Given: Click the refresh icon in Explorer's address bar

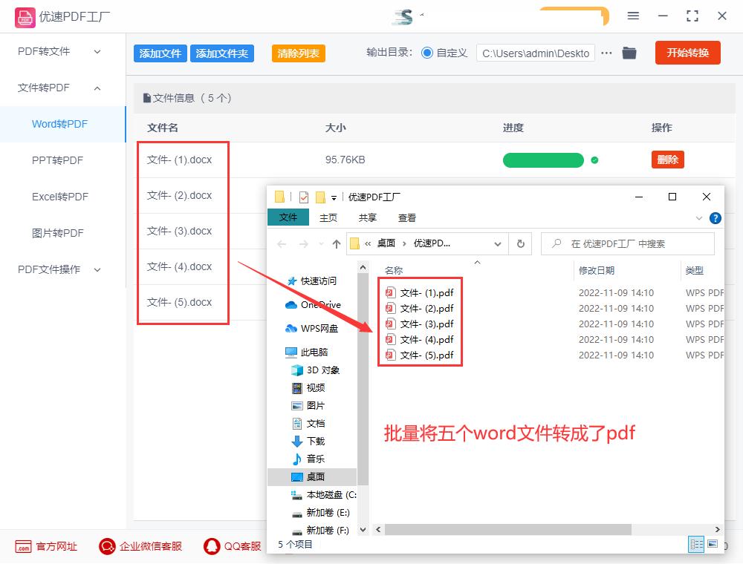Looking at the screenshot, I should 519,243.
